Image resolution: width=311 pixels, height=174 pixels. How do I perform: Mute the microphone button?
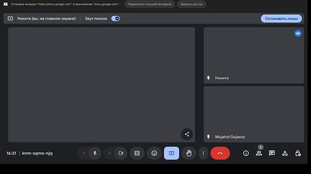(95, 153)
